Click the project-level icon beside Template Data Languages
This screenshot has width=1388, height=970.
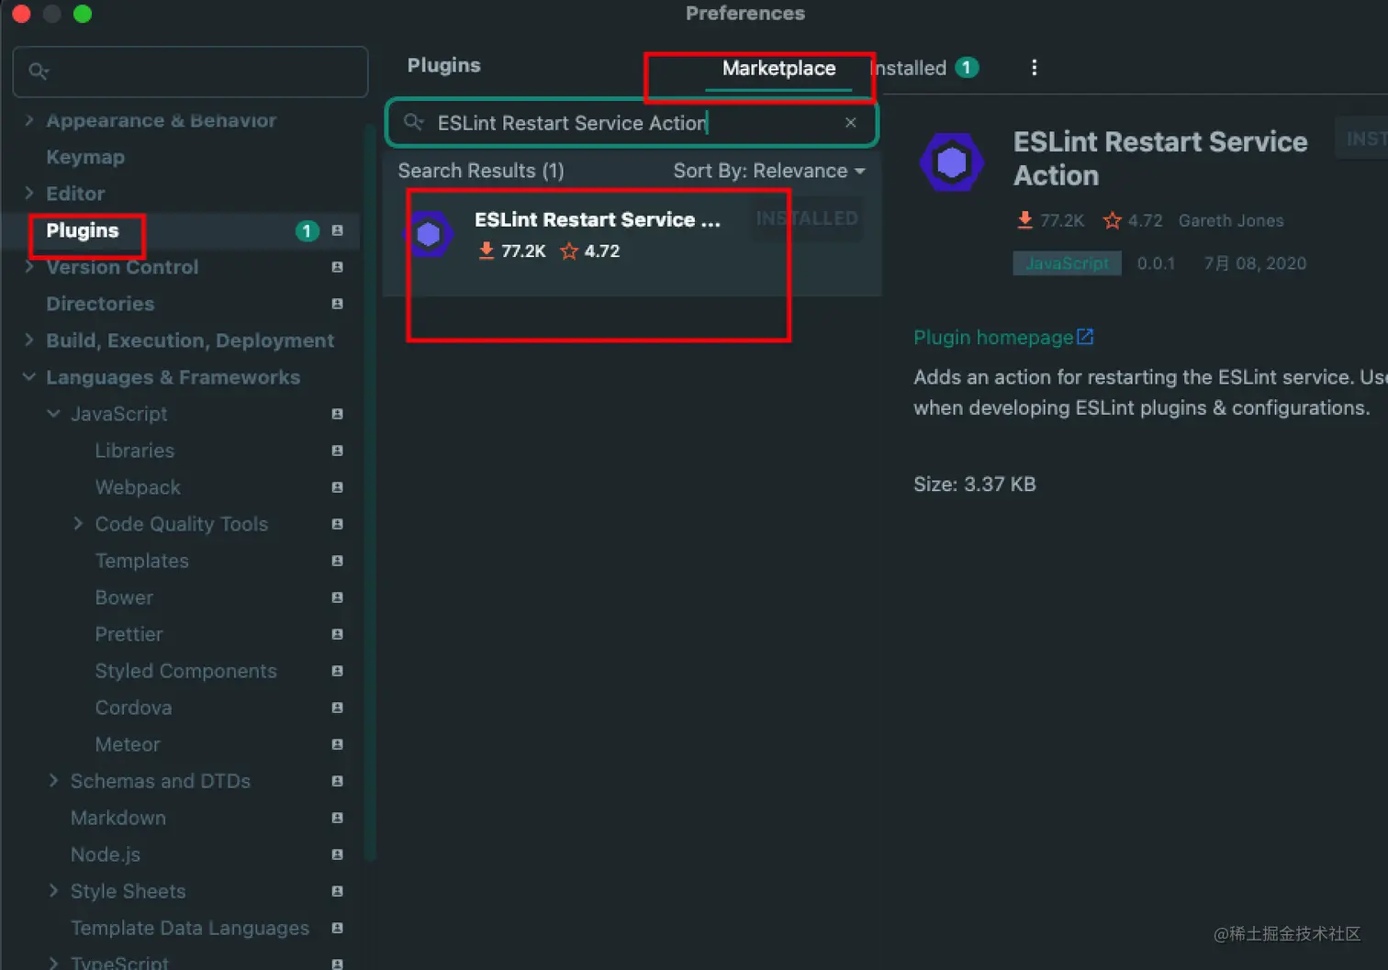[x=337, y=928]
